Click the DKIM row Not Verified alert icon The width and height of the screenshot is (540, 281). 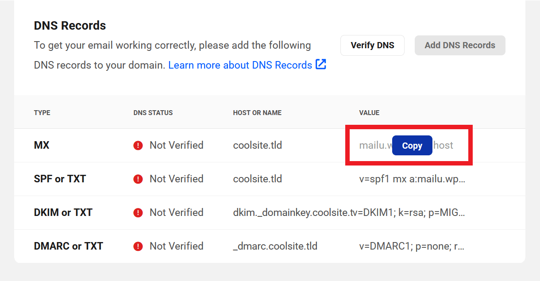(138, 213)
